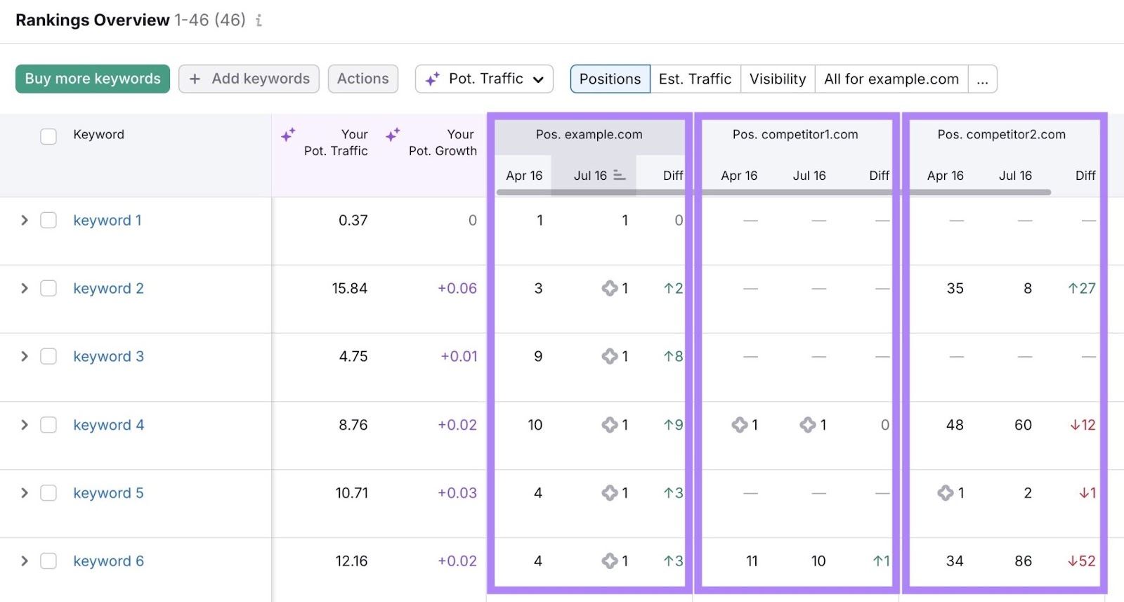Toggle the select-all Keyword checkbox

(x=48, y=136)
